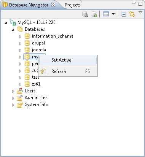
Task: Open view menu triangle in toolbar
Action: pyautogui.click(x=140, y=13)
